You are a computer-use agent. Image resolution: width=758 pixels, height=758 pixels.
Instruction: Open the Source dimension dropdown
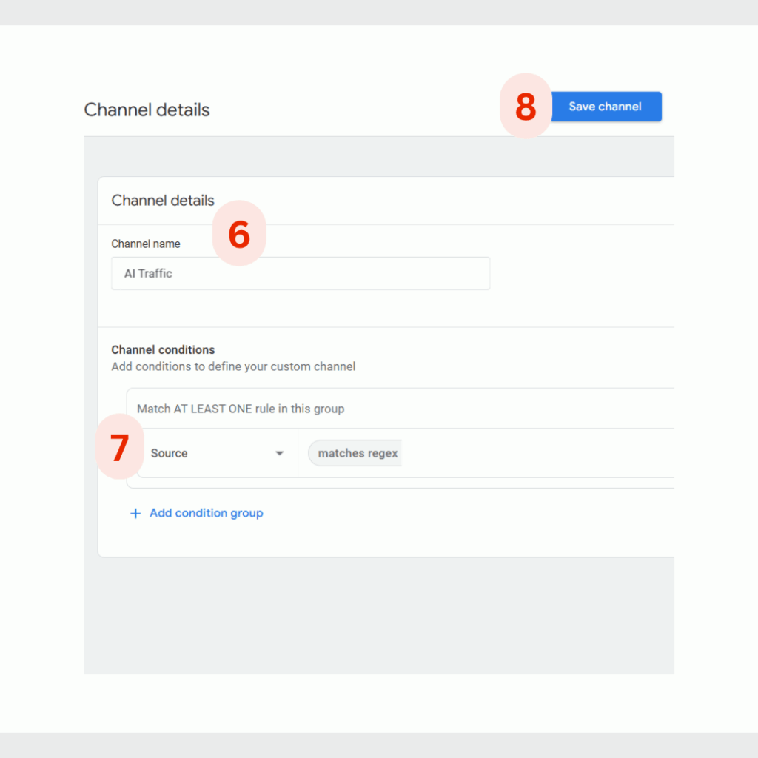[x=217, y=453]
